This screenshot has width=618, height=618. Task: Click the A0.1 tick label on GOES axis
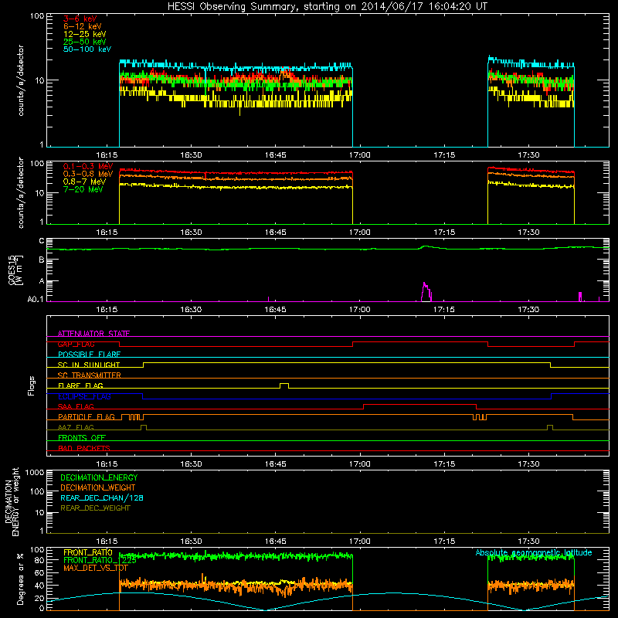pyautogui.click(x=35, y=300)
